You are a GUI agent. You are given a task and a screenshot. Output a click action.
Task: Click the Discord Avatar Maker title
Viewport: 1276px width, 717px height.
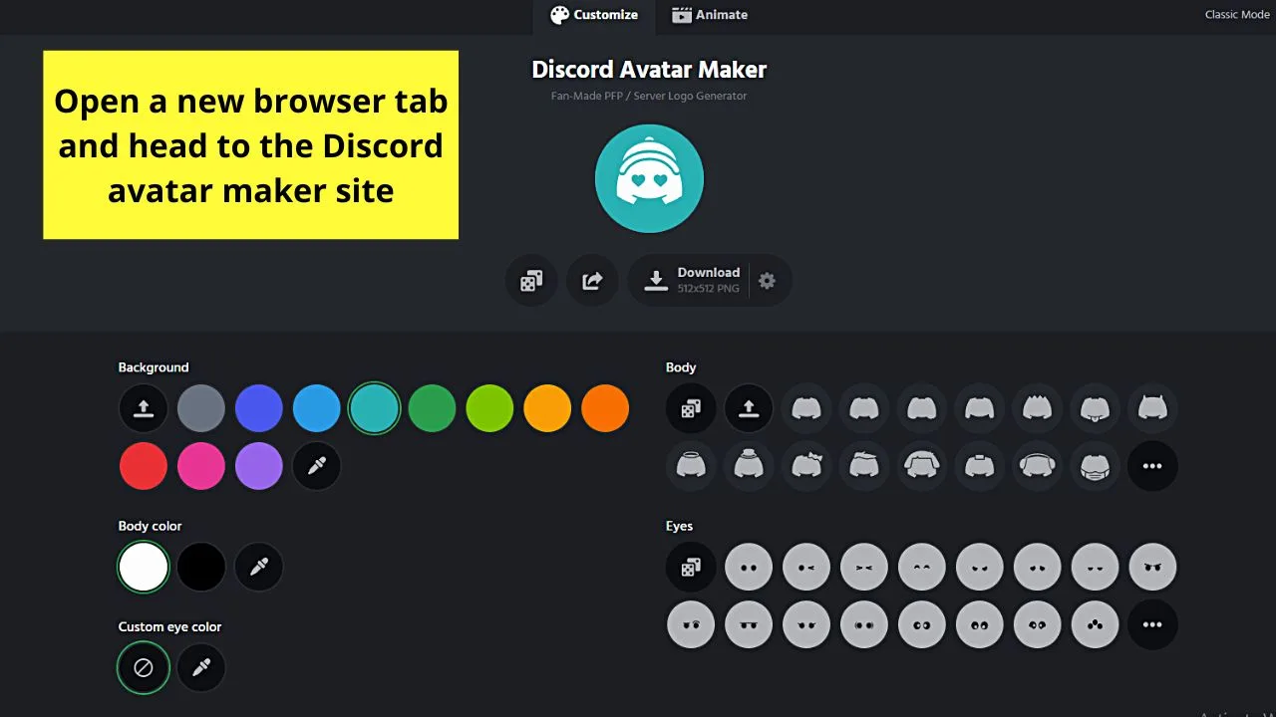tap(649, 70)
